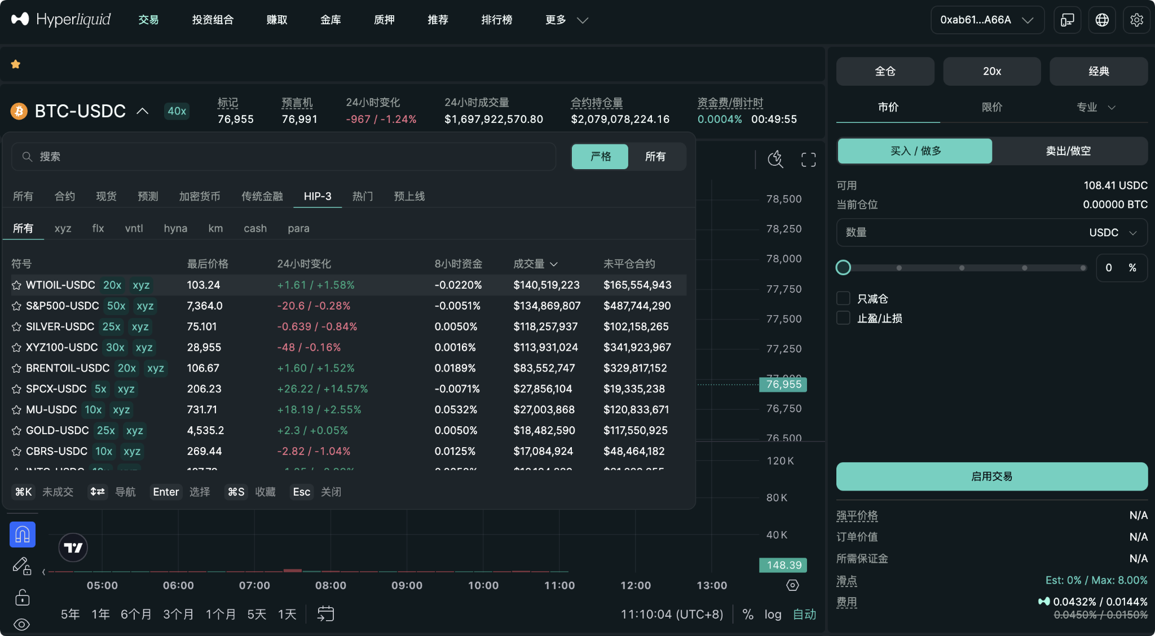Image resolution: width=1155 pixels, height=636 pixels.
Task: Click the chart indicator alert icon
Action: point(775,160)
